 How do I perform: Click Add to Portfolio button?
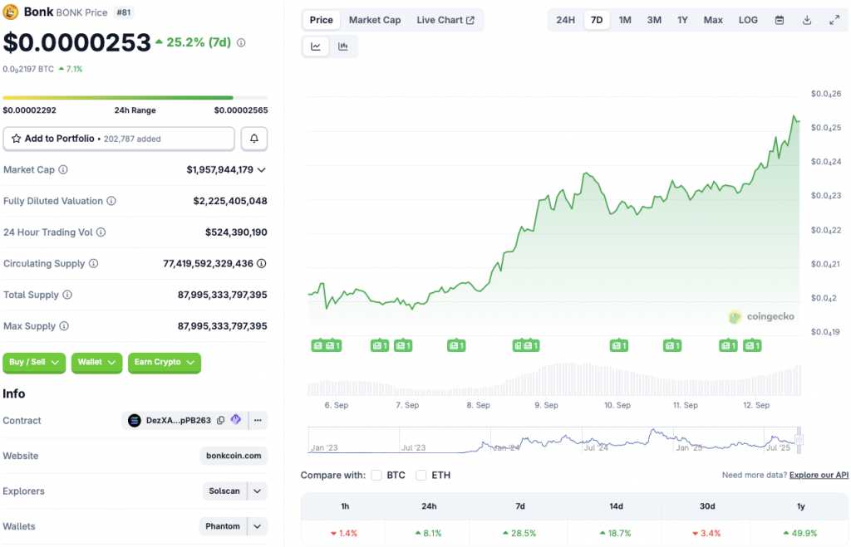tap(119, 139)
